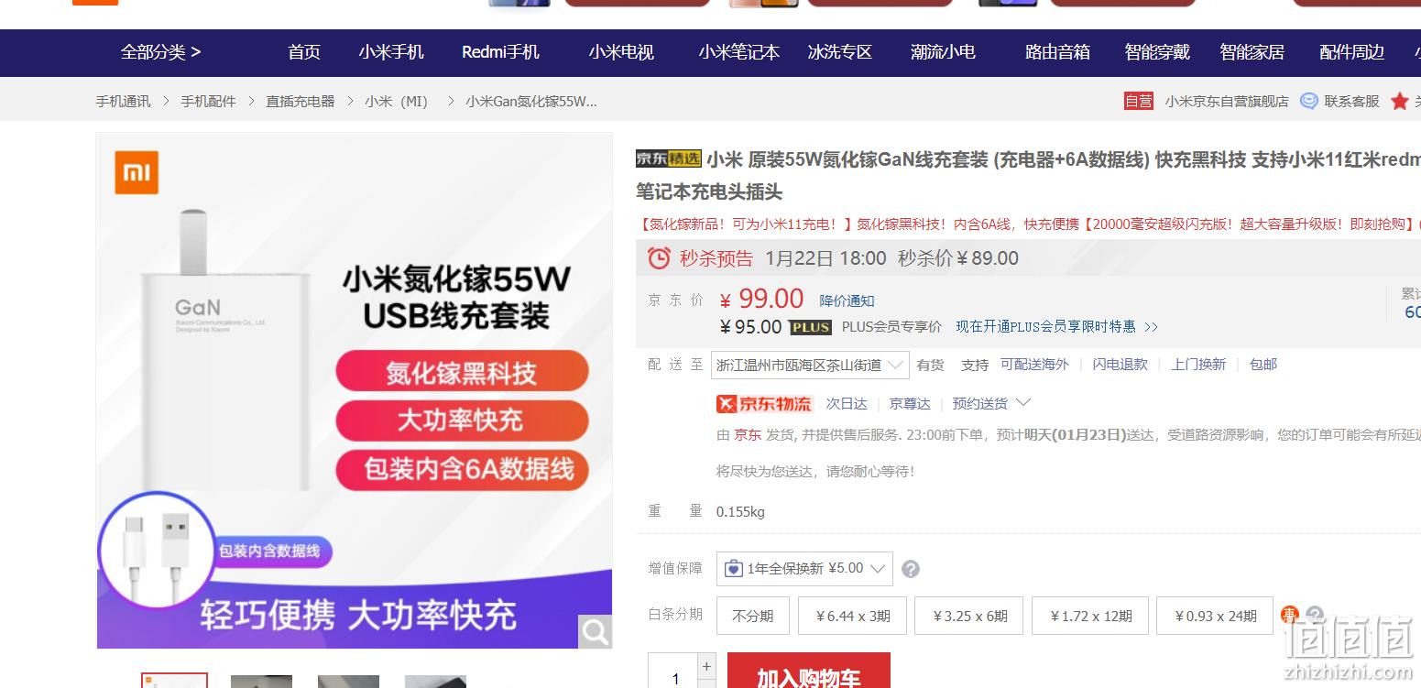Click the 预约送货 link

[979, 404]
